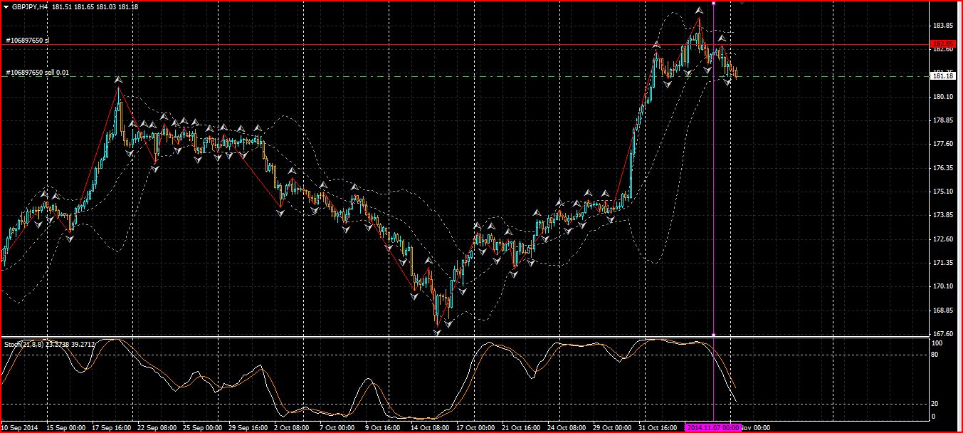Viewport: 963px width, 433px height.
Task: Click the gray chart shift triangle at the top
Action: [742, 3]
